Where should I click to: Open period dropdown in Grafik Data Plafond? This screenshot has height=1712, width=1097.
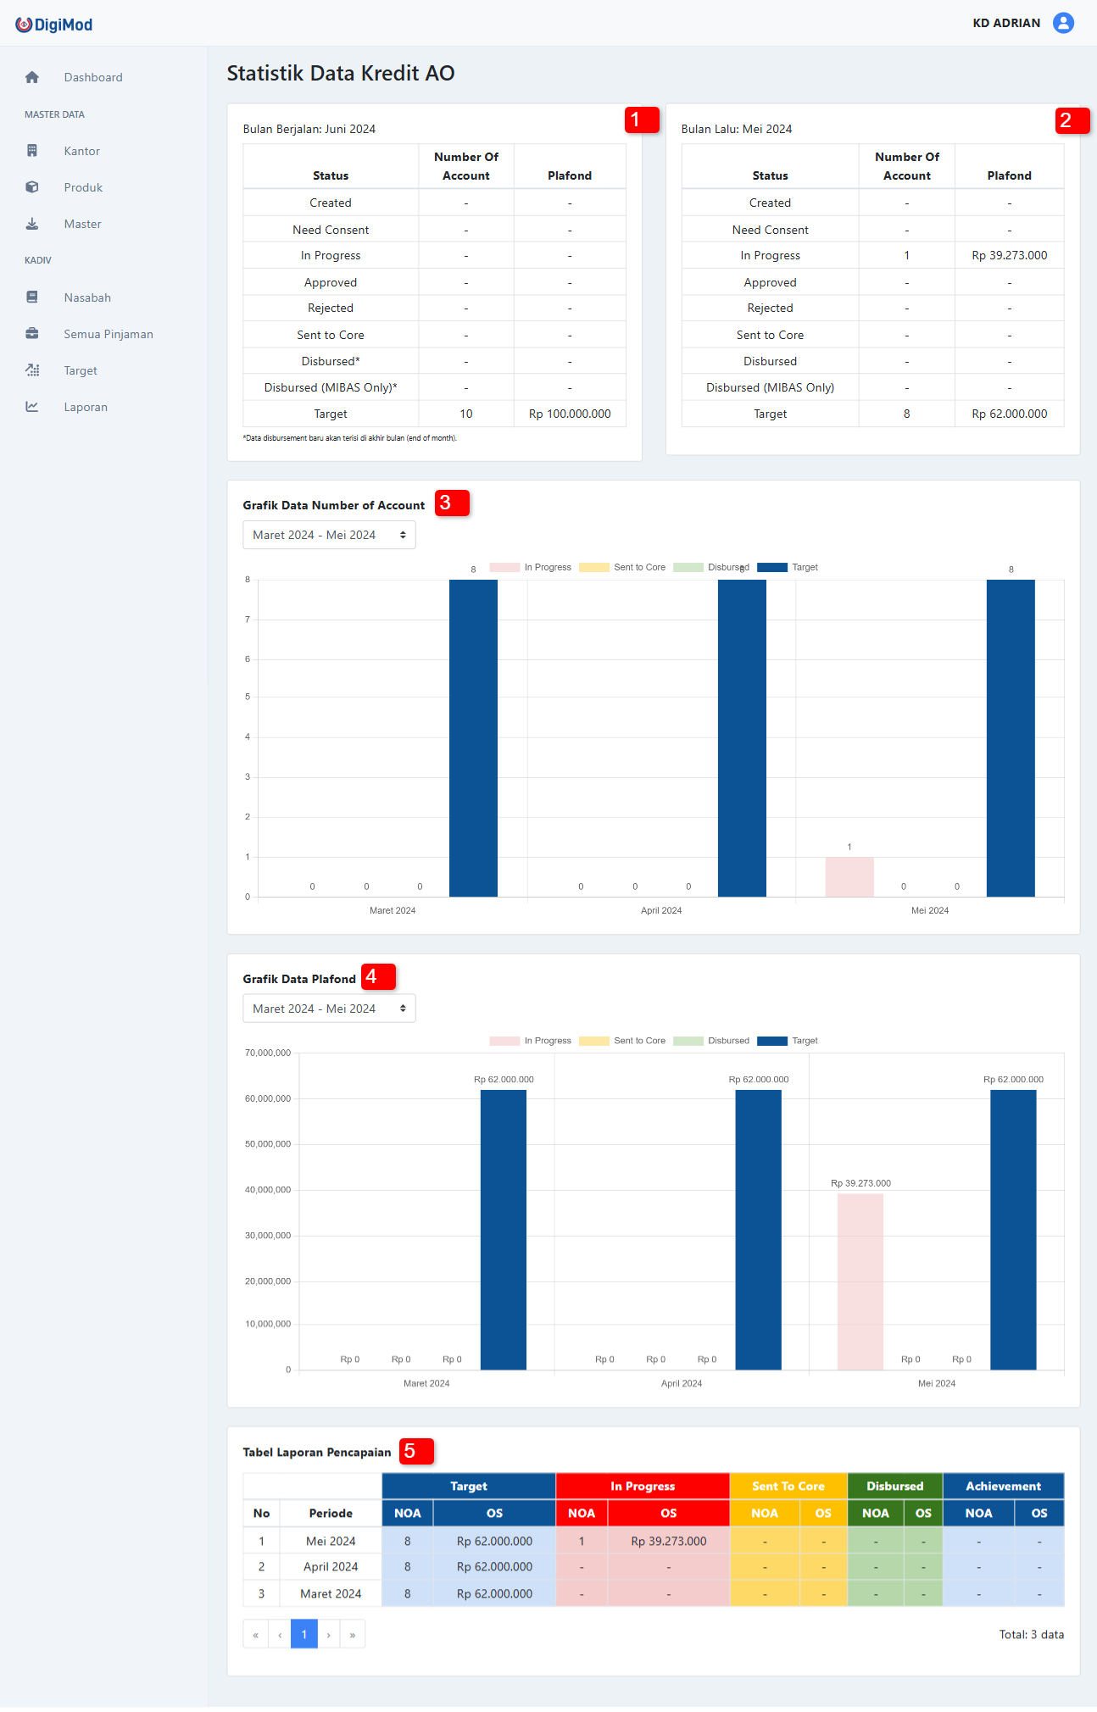click(329, 1009)
